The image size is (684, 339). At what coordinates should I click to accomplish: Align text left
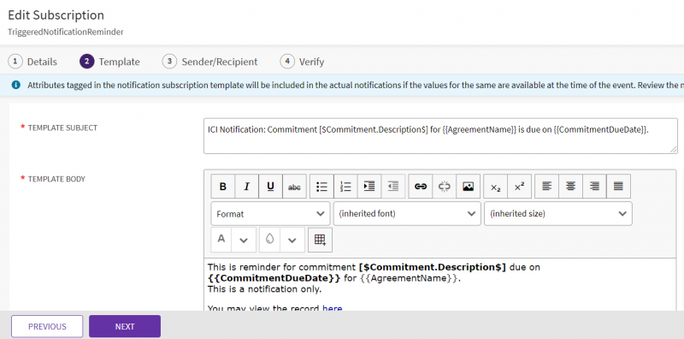(x=546, y=187)
